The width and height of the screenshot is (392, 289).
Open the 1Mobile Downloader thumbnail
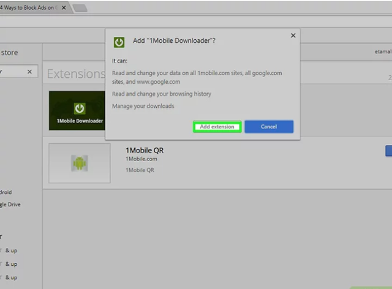tap(77, 110)
